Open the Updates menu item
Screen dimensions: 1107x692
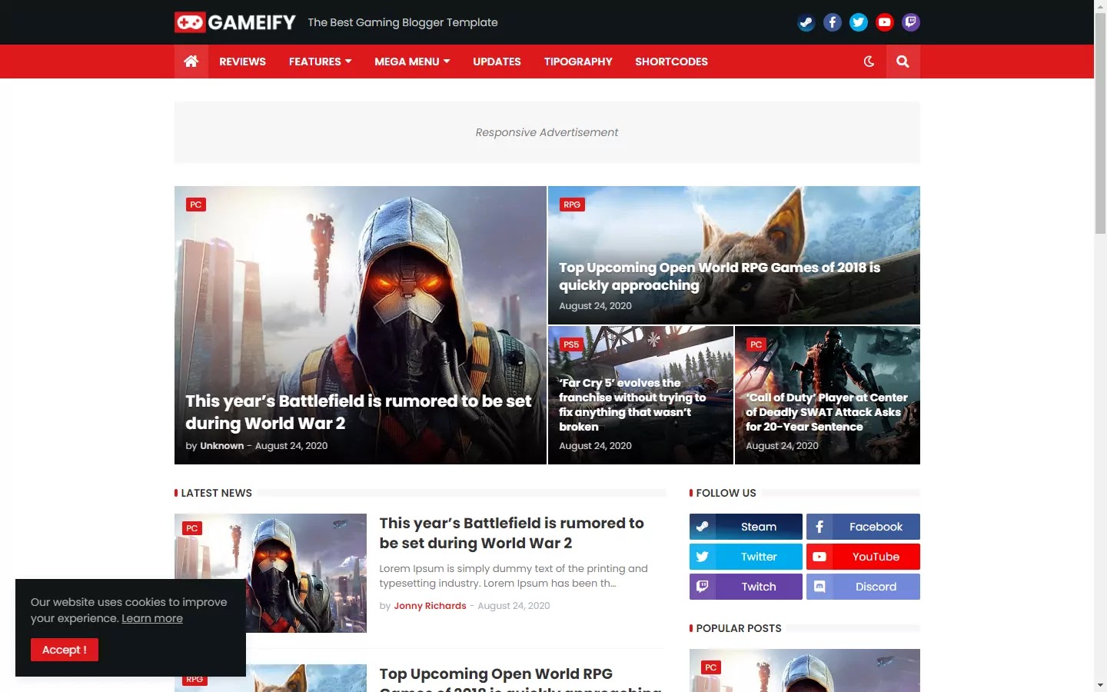pyautogui.click(x=497, y=62)
